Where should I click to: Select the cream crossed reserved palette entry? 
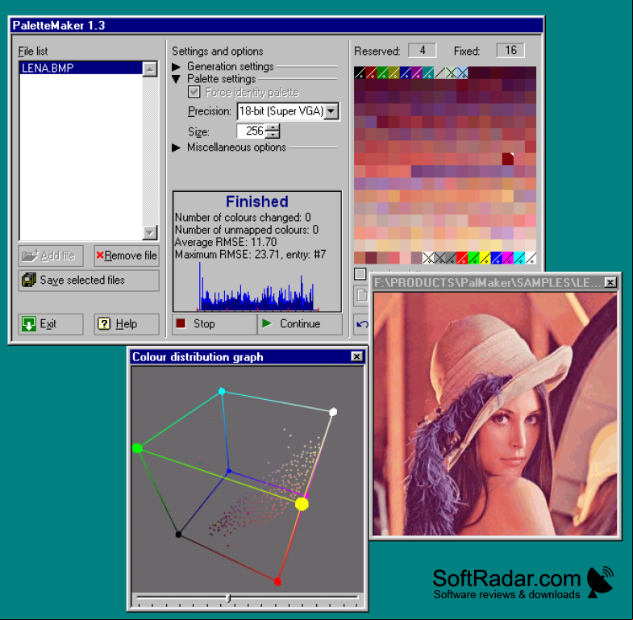428,257
